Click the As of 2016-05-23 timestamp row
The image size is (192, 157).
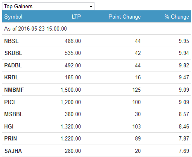coord(97,29)
